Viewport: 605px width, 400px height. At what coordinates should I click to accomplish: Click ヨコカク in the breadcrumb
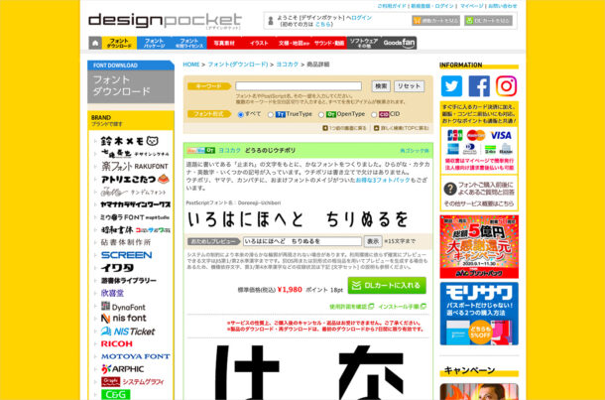click(287, 65)
